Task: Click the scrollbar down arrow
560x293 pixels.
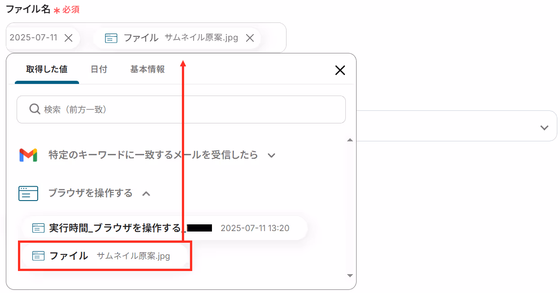Action: [350, 275]
